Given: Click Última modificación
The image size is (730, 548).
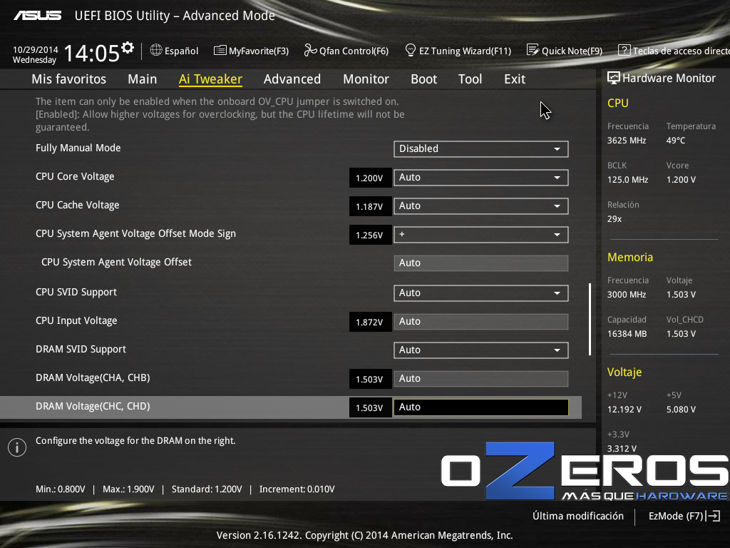Looking at the screenshot, I should click(578, 516).
